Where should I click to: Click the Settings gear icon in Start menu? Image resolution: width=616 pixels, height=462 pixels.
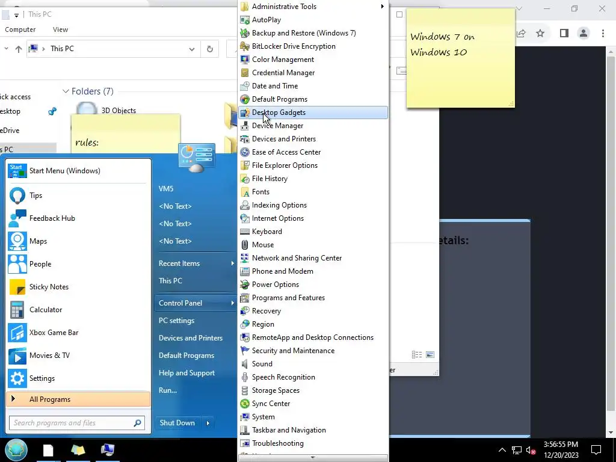[17, 378]
